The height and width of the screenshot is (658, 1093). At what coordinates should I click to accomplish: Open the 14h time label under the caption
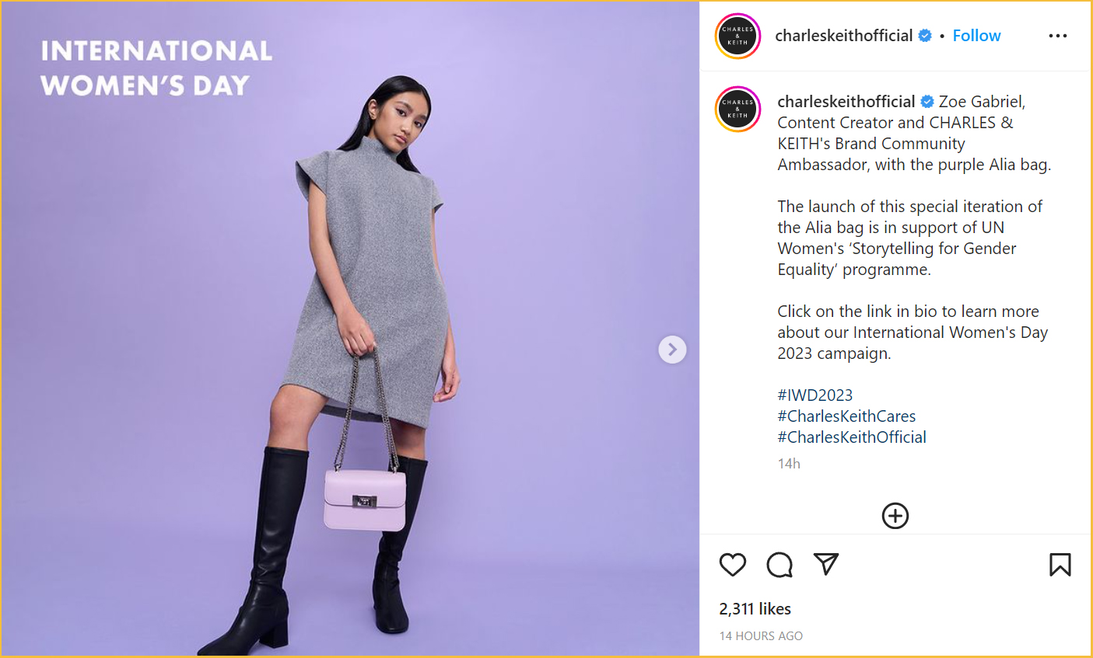coord(789,464)
